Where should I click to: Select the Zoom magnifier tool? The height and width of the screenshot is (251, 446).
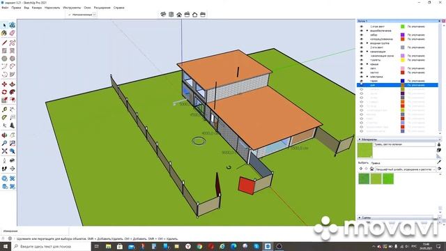[x=4, y=143]
